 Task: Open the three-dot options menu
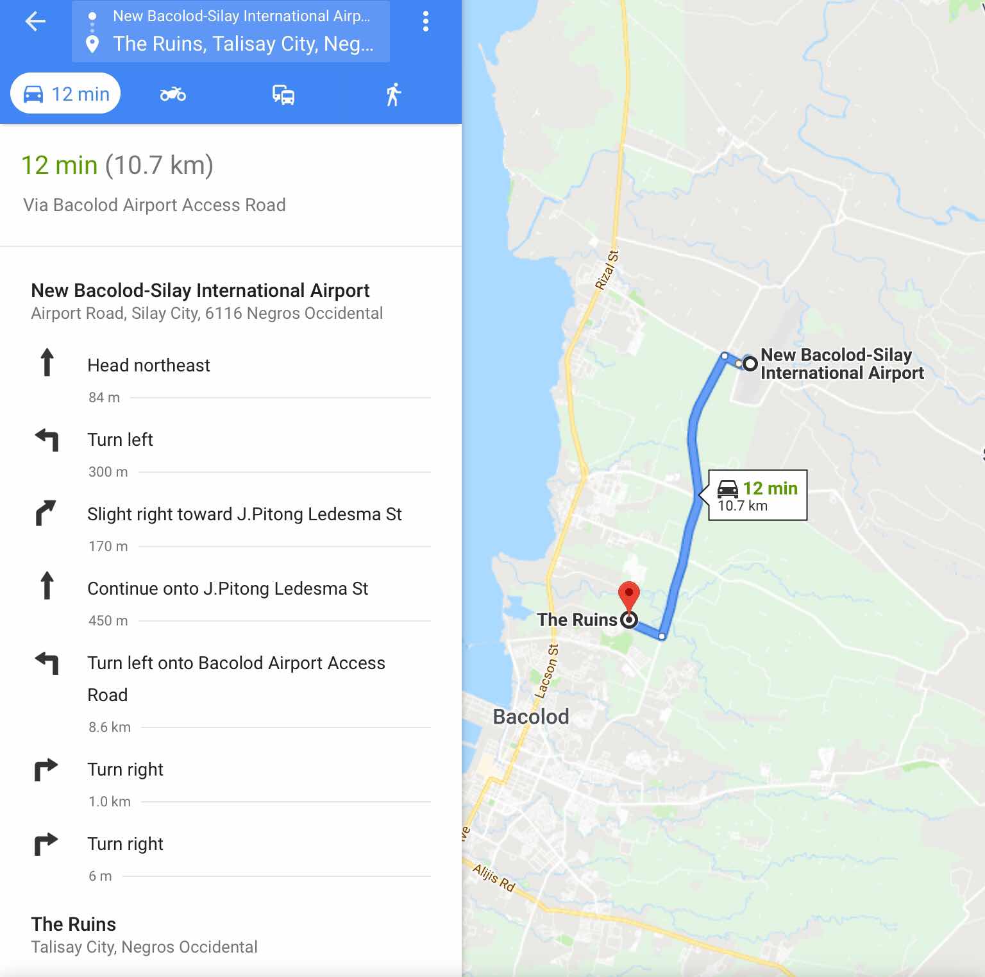pyautogui.click(x=425, y=22)
